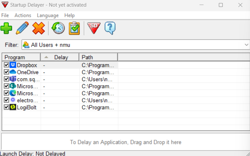Uncheck the Dropbox checkbox
Viewport: 250px width, 156px height.
pyautogui.click(x=6, y=65)
